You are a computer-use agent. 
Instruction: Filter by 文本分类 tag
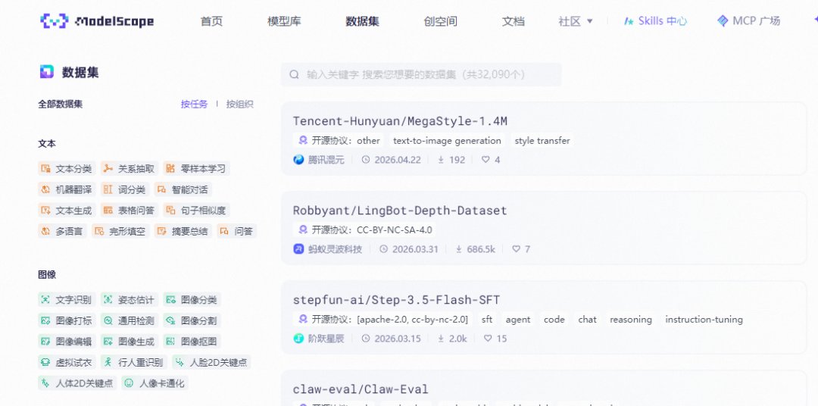(x=67, y=169)
